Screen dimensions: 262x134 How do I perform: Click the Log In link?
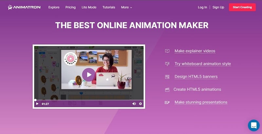point(202,7)
